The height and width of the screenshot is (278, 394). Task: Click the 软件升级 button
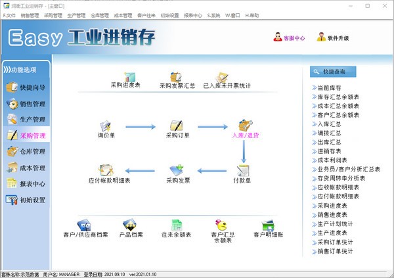(335, 37)
